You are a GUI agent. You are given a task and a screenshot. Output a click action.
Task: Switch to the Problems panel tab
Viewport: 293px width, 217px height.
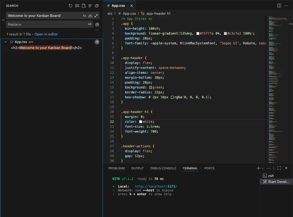pos(116,168)
